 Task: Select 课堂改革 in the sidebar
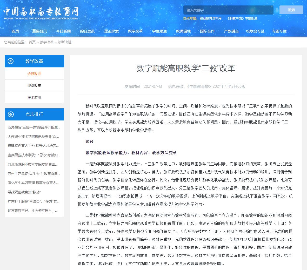(34, 86)
